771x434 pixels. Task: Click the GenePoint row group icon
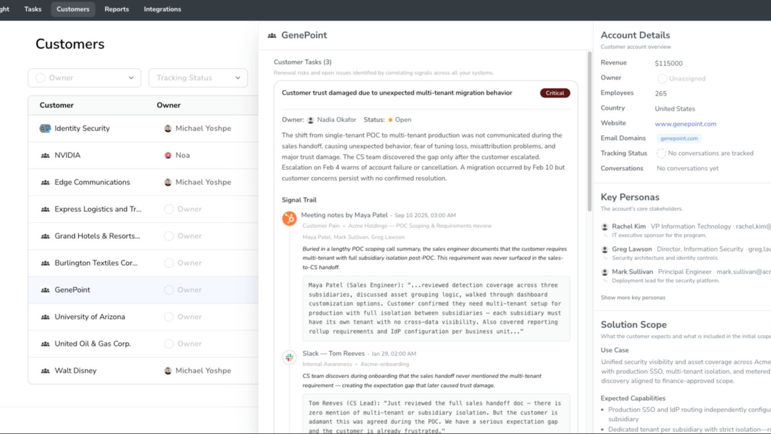[x=45, y=290]
